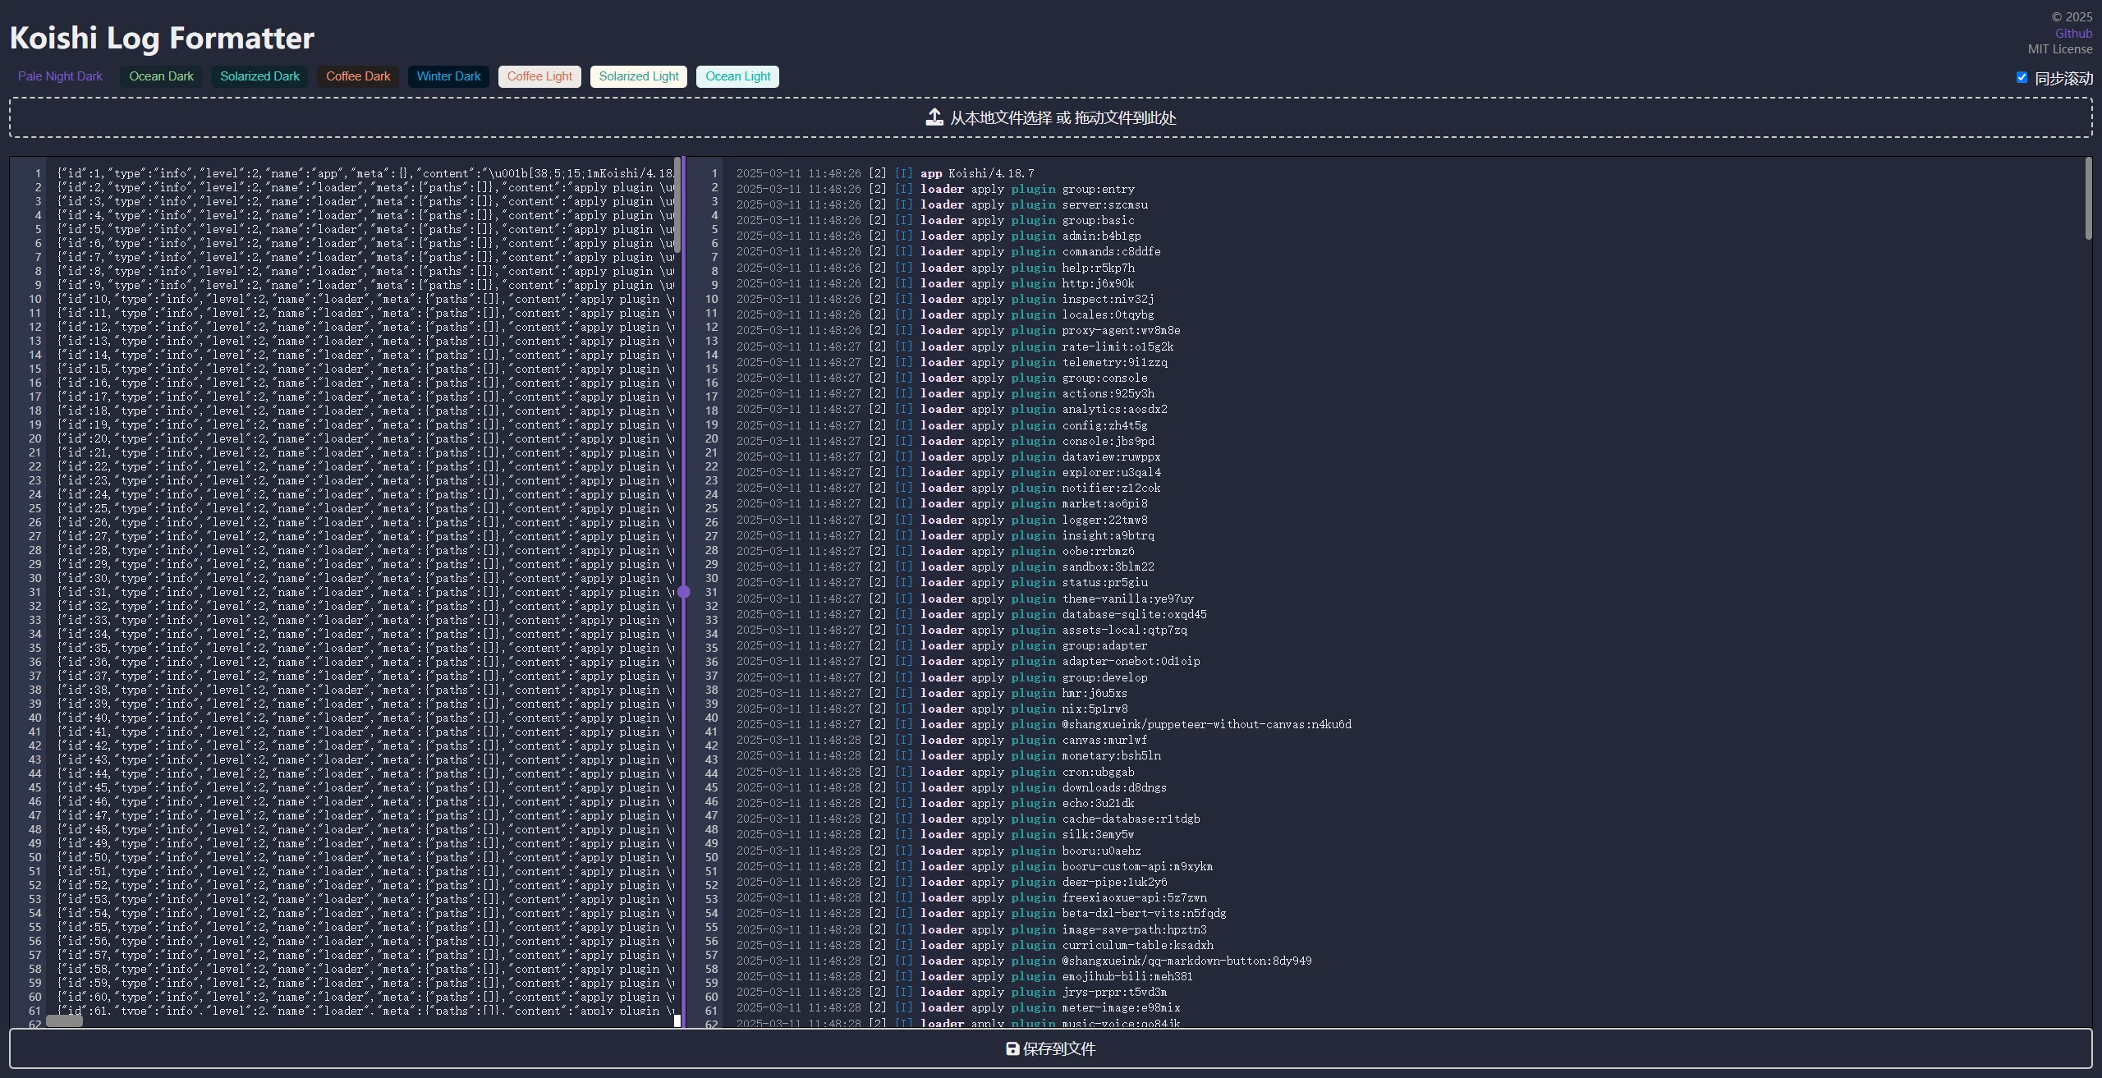Click the 保存到文件 save button

click(x=1051, y=1048)
